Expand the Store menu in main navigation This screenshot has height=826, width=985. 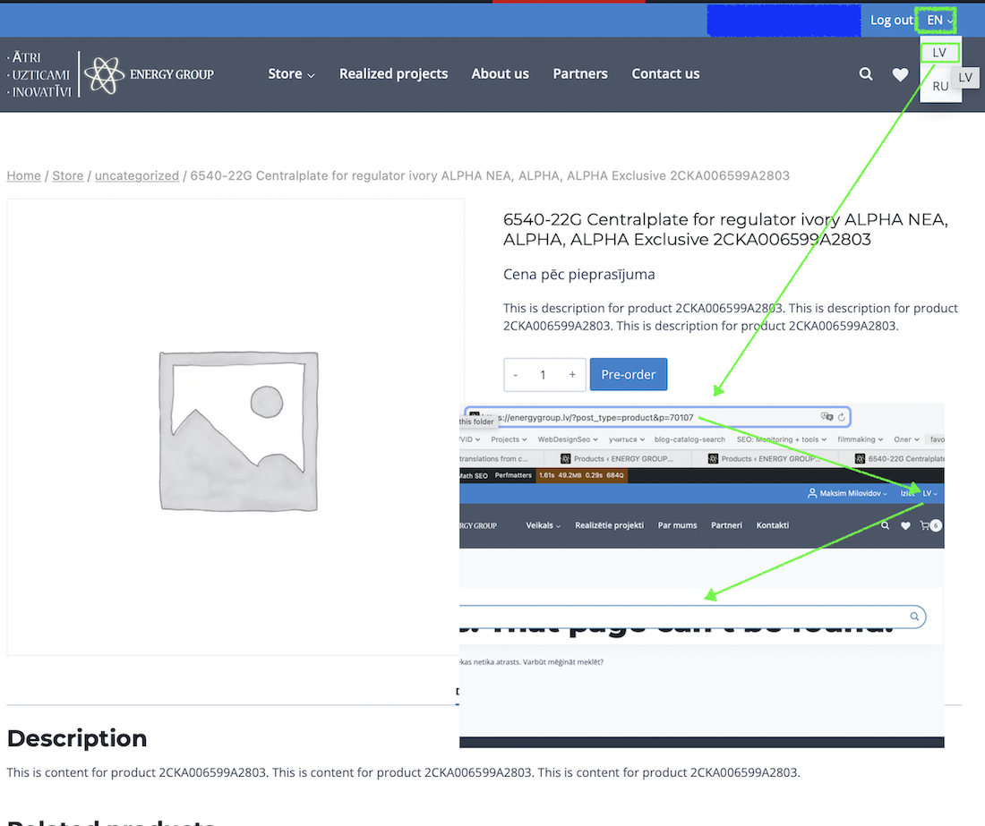(291, 74)
